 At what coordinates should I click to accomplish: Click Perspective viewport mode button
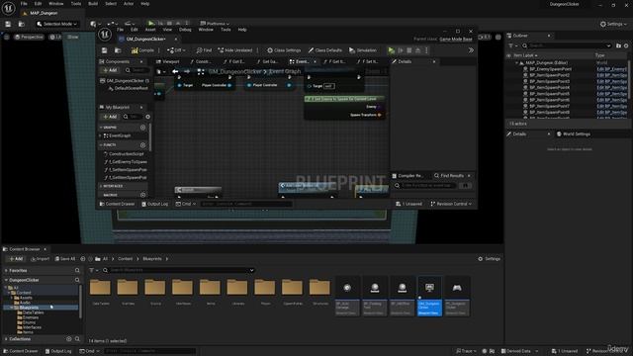[x=29, y=38]
